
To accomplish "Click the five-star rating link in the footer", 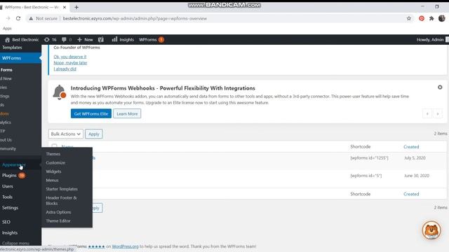I will [97, 246].
